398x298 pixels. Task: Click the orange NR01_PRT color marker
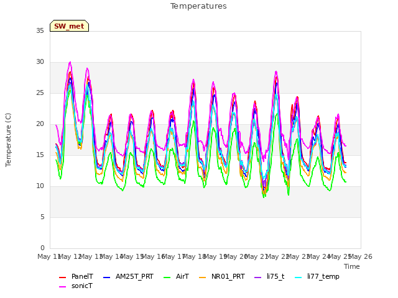[x=202, y=278]
